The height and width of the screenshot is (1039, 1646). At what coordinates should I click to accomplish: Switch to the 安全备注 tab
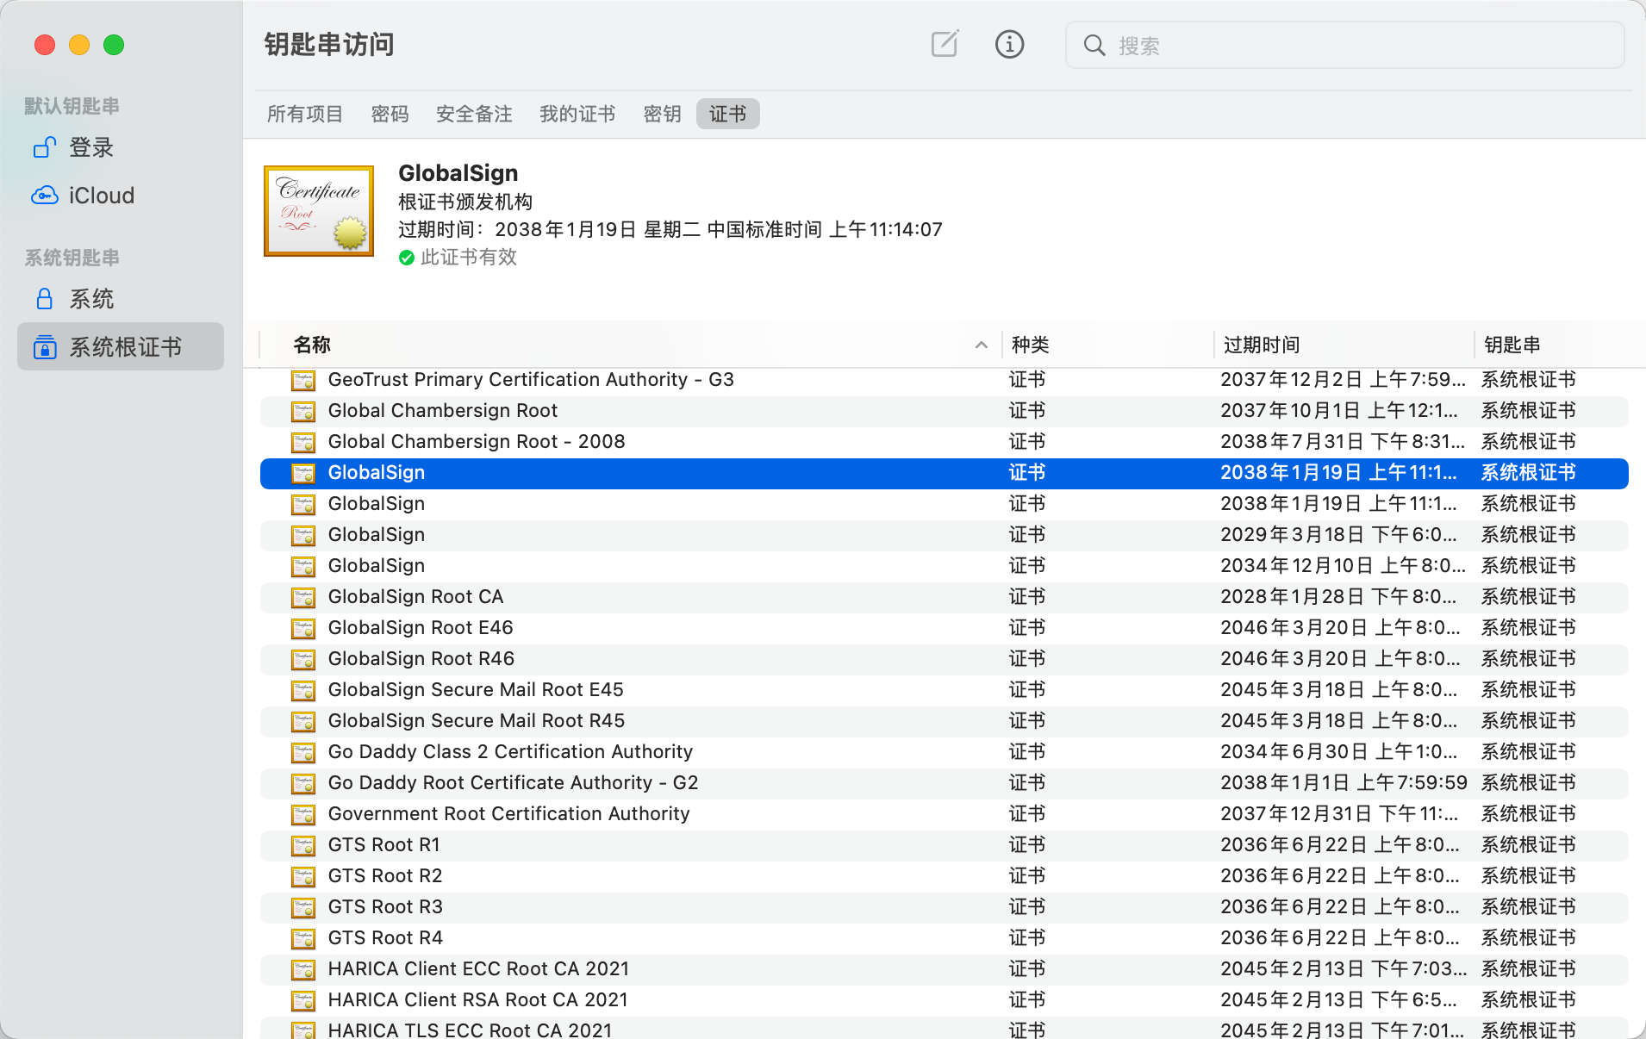(474, 114)
